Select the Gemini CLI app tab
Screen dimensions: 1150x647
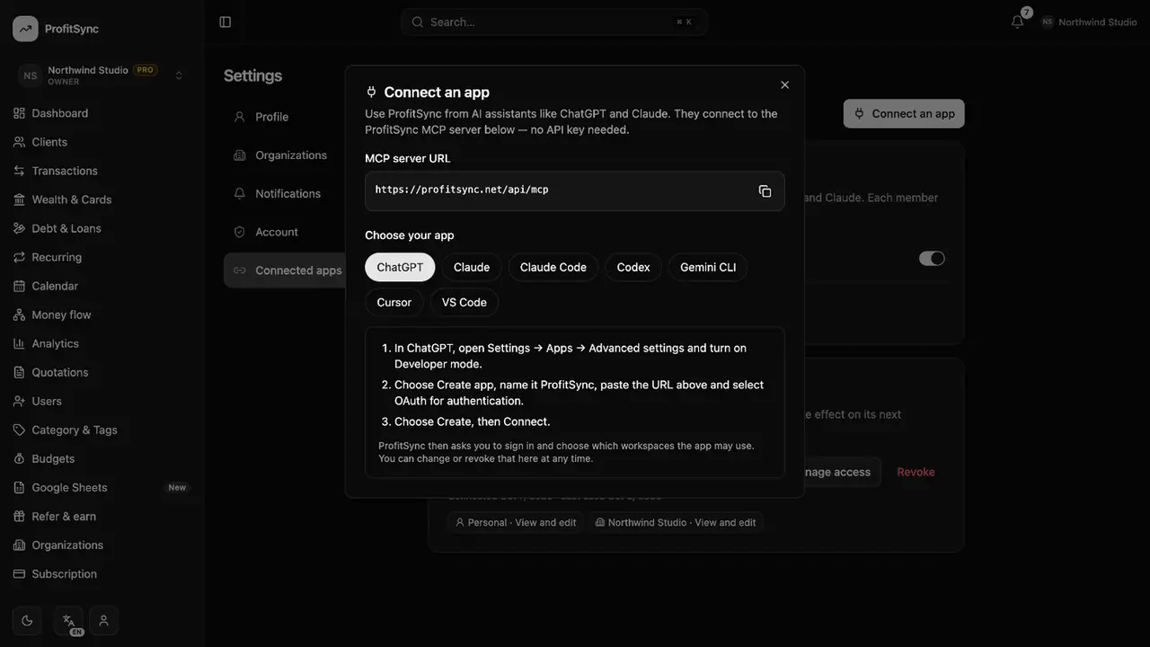(708, 267)
